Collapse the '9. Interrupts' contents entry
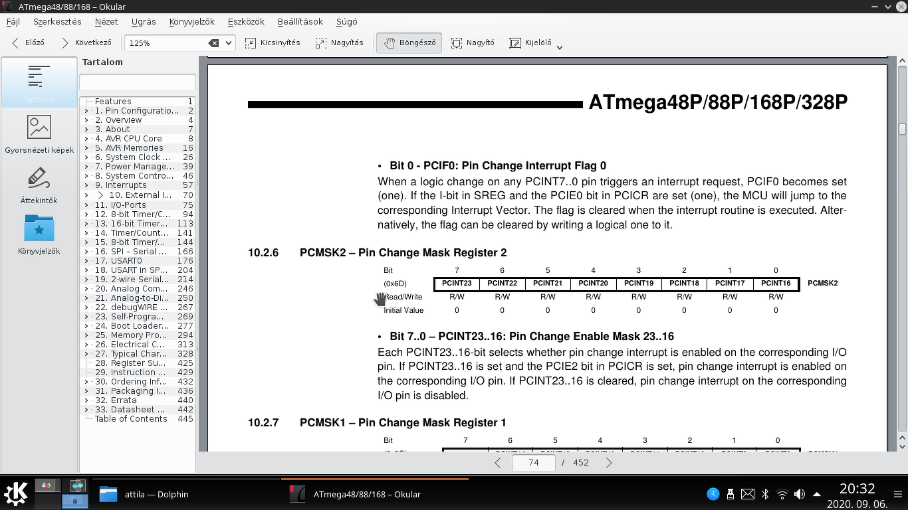This screenshot has width=908, height=510. [86, 185]
